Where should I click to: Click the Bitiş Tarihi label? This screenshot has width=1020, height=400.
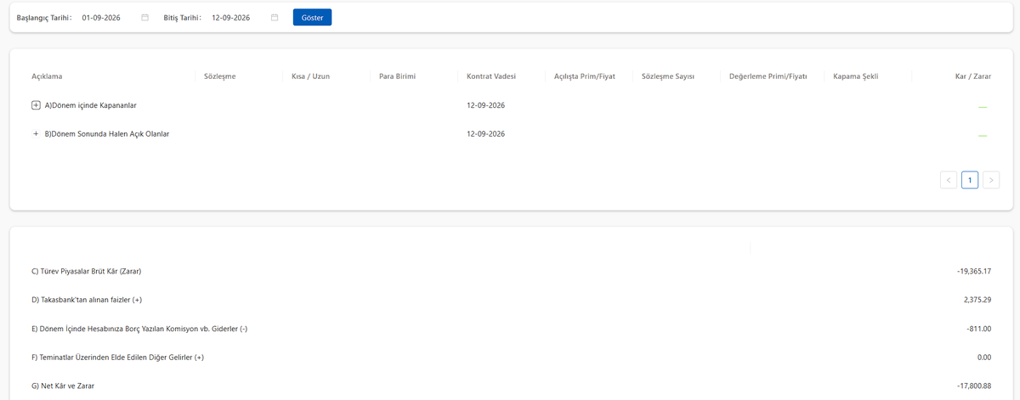point(182,17)
